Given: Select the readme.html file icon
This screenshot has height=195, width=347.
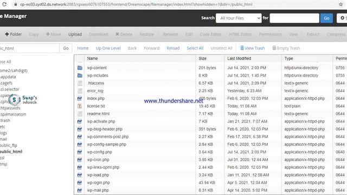Looking at the screenshot, I should pos(80,114).
